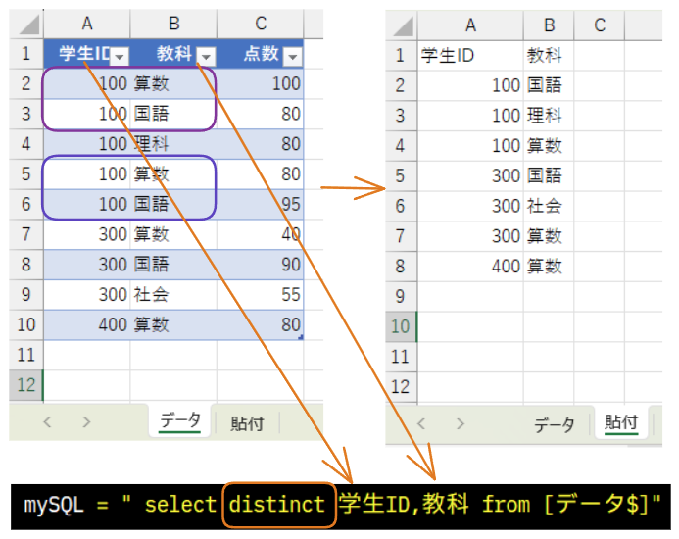Click 理科 cell in right sheet row 3
The image size is (679, 539).
549,116
